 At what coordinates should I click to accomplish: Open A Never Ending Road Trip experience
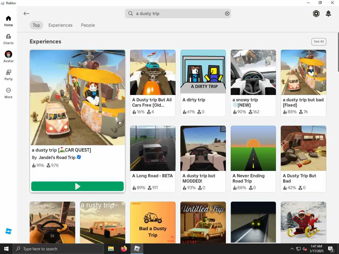pos(253,159)
